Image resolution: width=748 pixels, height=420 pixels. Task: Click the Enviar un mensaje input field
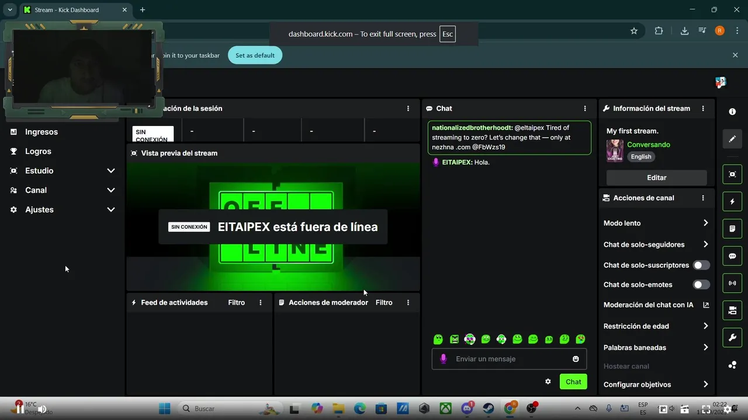[x=509, y=359]
